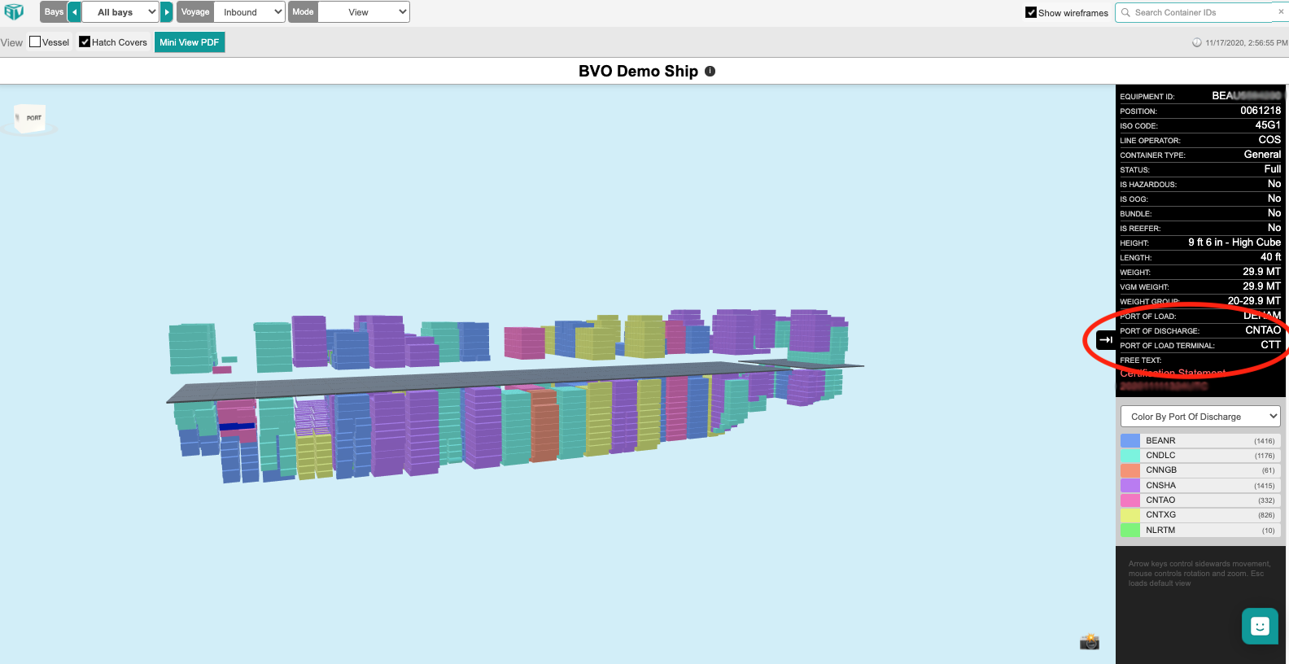1289x664 pixels.
Task: Toggle the Hatch Covers checkbox
Action: (85, 42)
